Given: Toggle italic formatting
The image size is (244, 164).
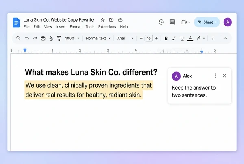Looking at the screenshot, I should (174, 38).
